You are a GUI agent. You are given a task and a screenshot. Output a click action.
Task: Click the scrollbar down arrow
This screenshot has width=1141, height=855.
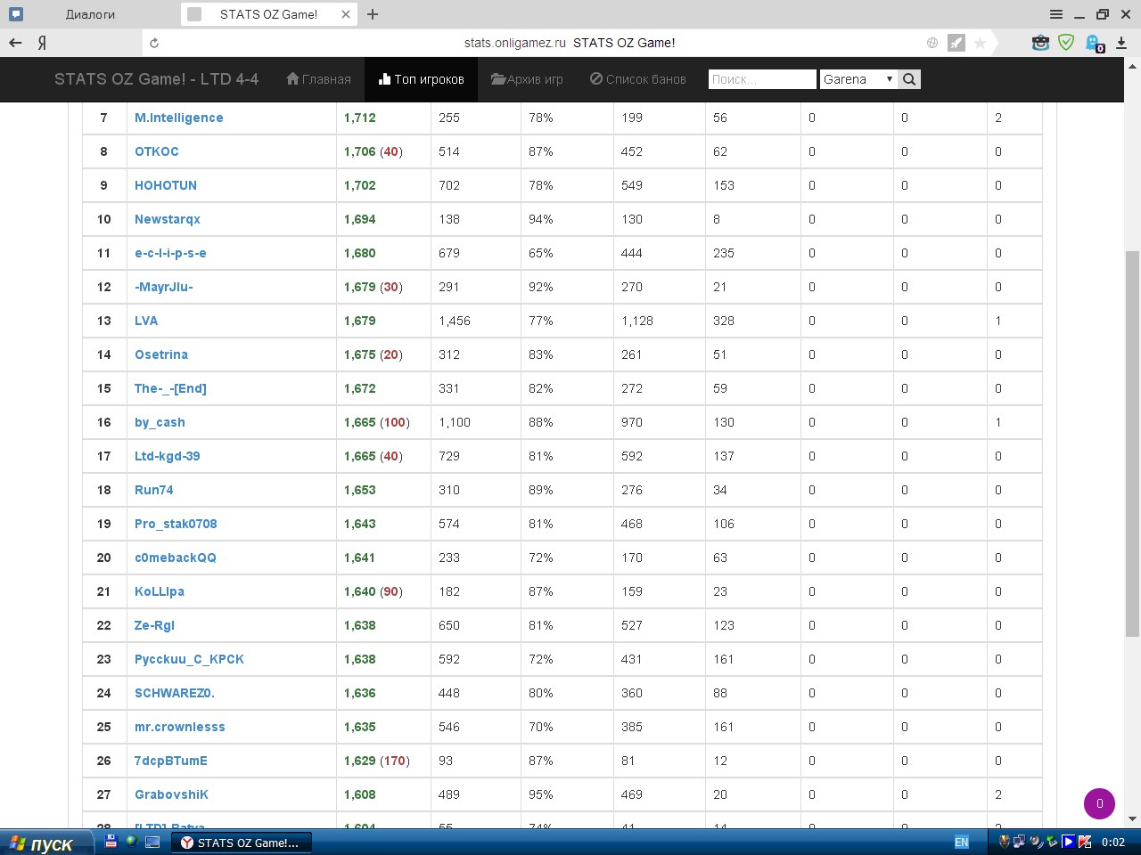point(1132,818)
